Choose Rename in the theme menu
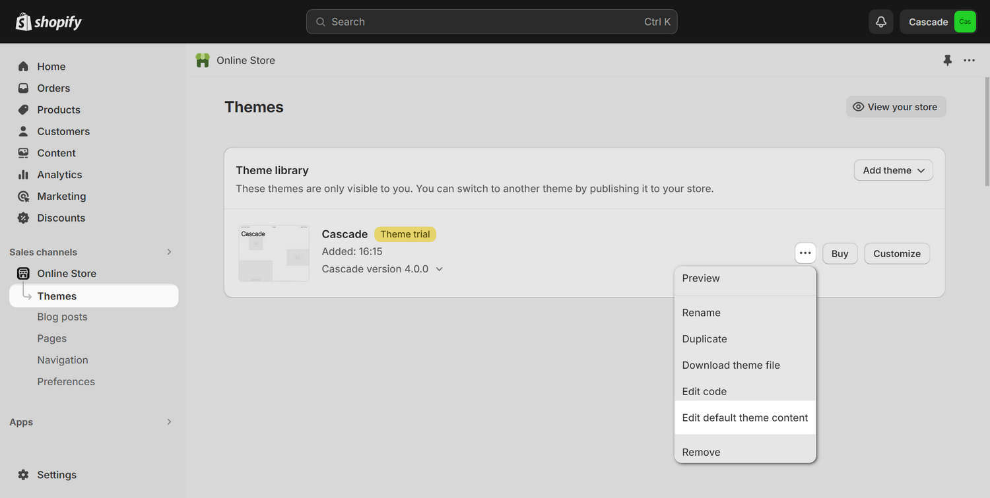Screen dimensions: 990x498 [x=745, y=313]
